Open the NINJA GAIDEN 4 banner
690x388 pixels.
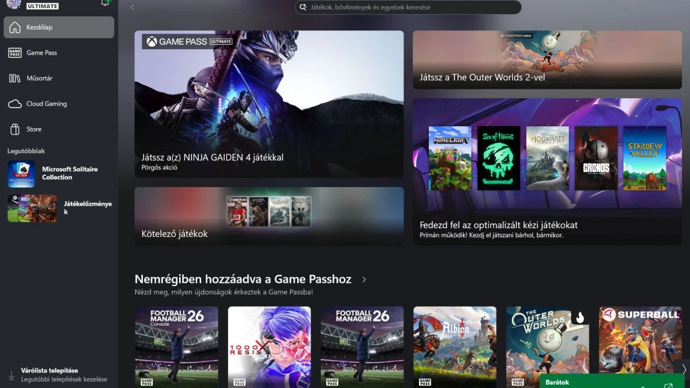(269, 104)
